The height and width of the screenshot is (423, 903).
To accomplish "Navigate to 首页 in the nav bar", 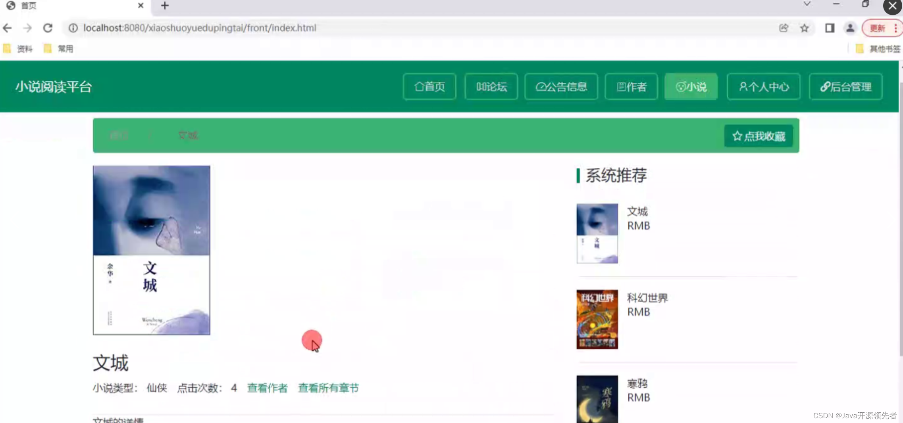I will (x=429, y=87).
